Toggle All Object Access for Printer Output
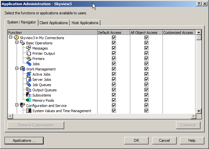Image resolution: width=209 pixels, height=149 pixels. point(146,53)
